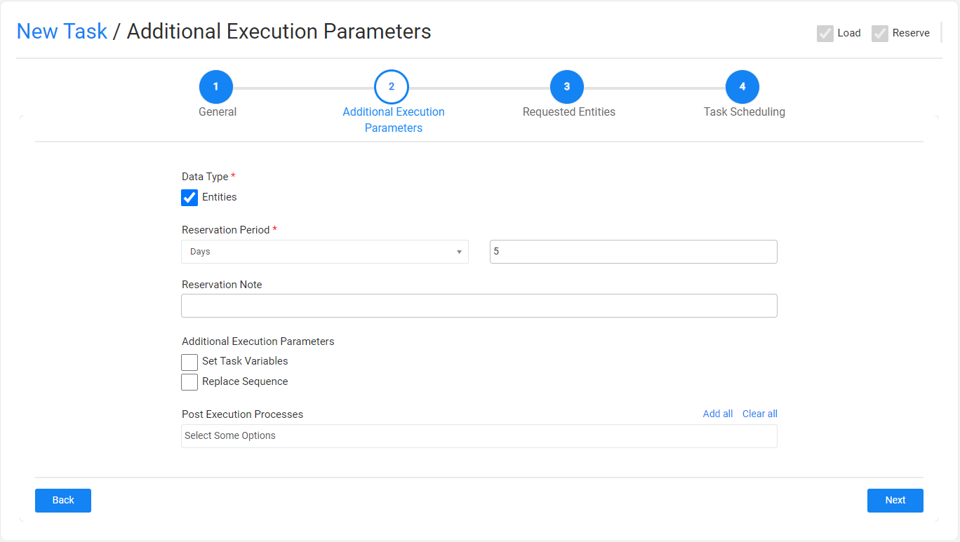Click the Reservation Note label
Image resolution: width=960 pixels, height=542 pixels.
point(222,285)
